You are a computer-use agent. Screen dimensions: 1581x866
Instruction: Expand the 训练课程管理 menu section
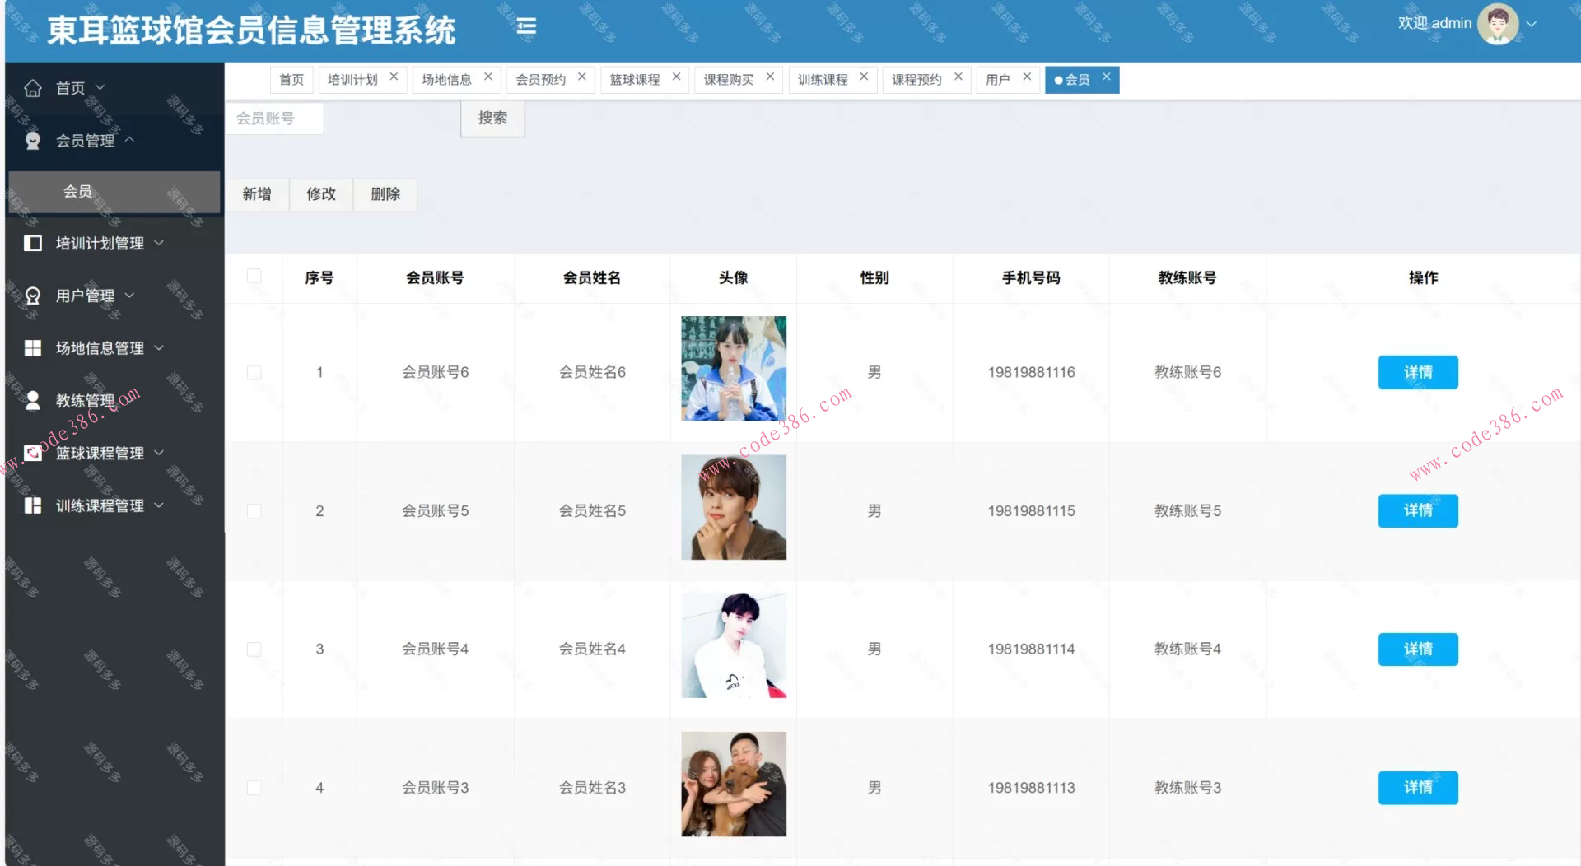click(x=99, y=505)
